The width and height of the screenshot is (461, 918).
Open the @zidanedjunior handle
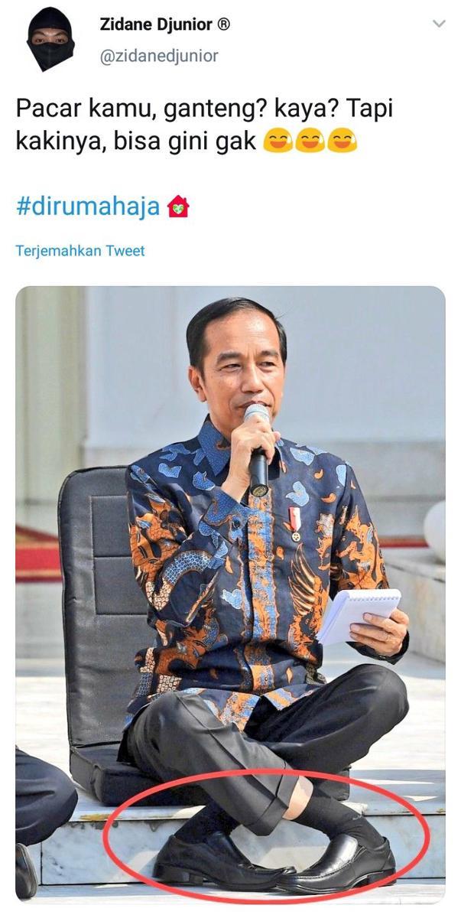[159, 55]
